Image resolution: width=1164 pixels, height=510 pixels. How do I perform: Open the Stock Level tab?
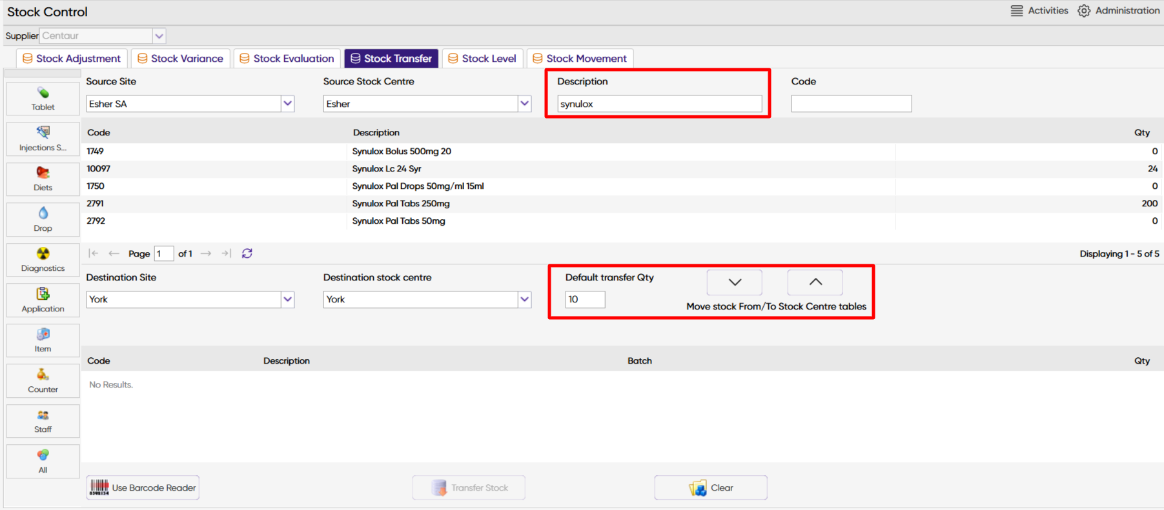(x=482, y=59)
